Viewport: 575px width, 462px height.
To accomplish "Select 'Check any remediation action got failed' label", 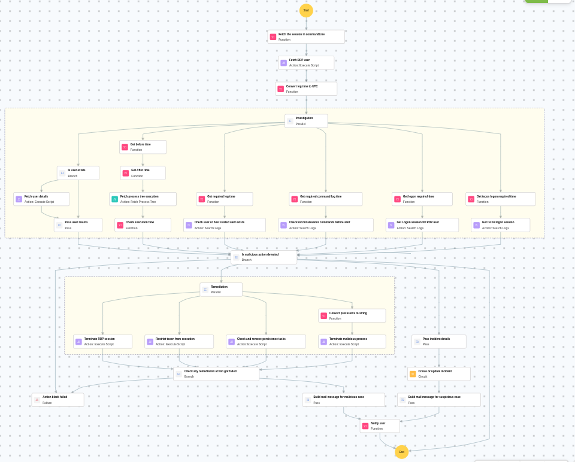I will pyautogui.click(x=210, y=371).
